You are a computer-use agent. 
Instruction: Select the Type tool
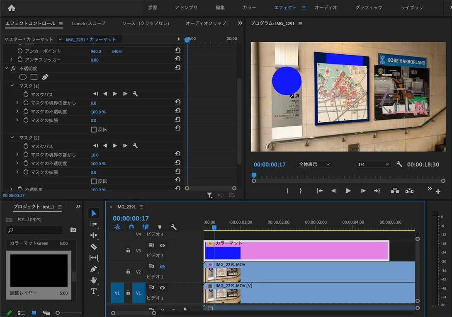94,291
